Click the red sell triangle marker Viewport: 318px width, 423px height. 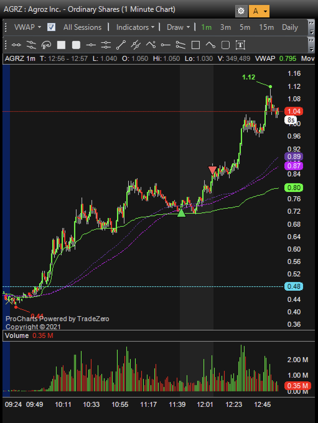pos(212,170)
